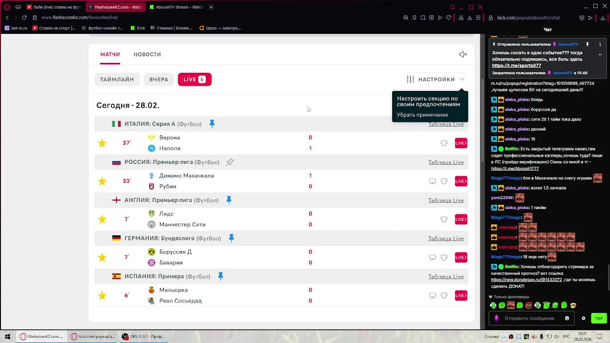Image resolution: width=610 pixels, height=343 pixels.
Task: Switch to AbooshTV Stream browser tab
Action: 175,7
